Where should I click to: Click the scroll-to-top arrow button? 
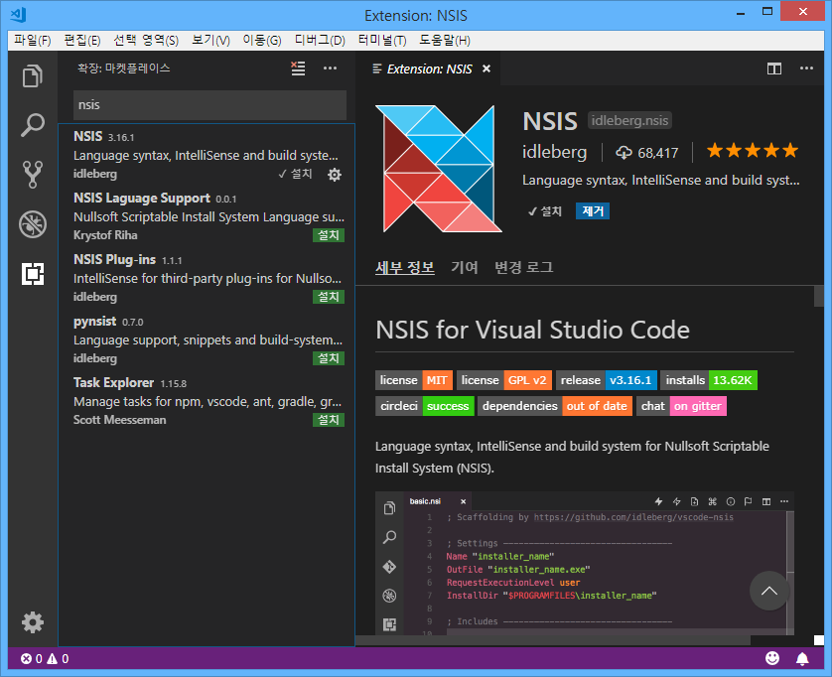(769, 591)
